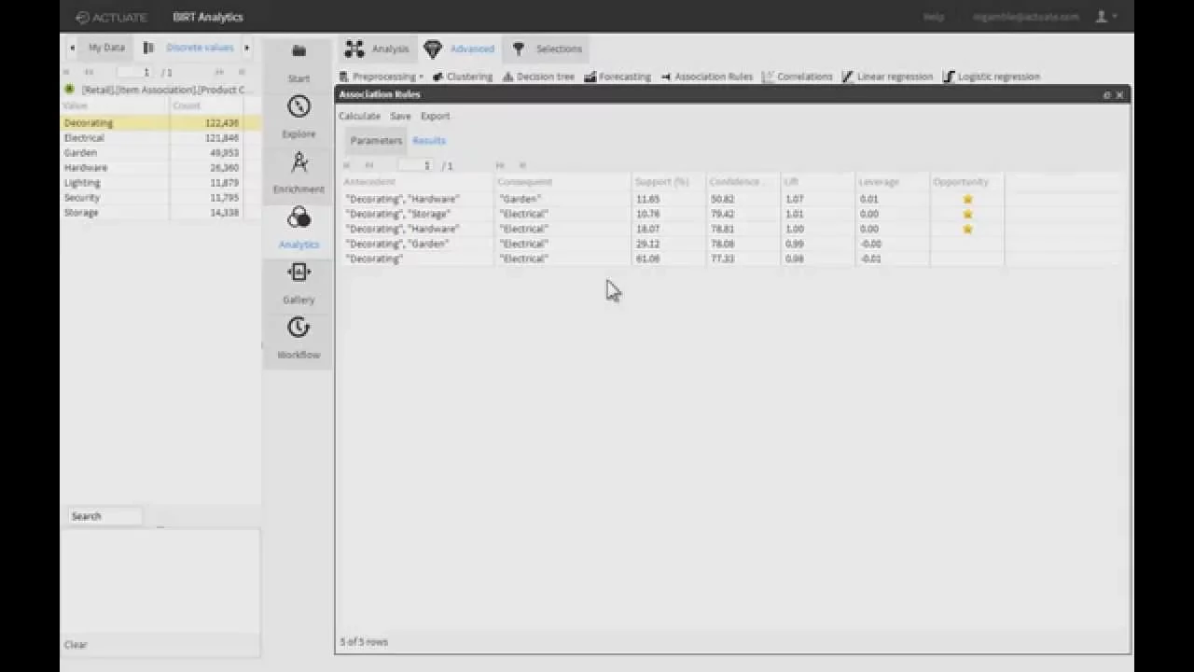The image size is (1194, 672).
Task: Select the Electrical value row
Action: (x=160, y=138)
